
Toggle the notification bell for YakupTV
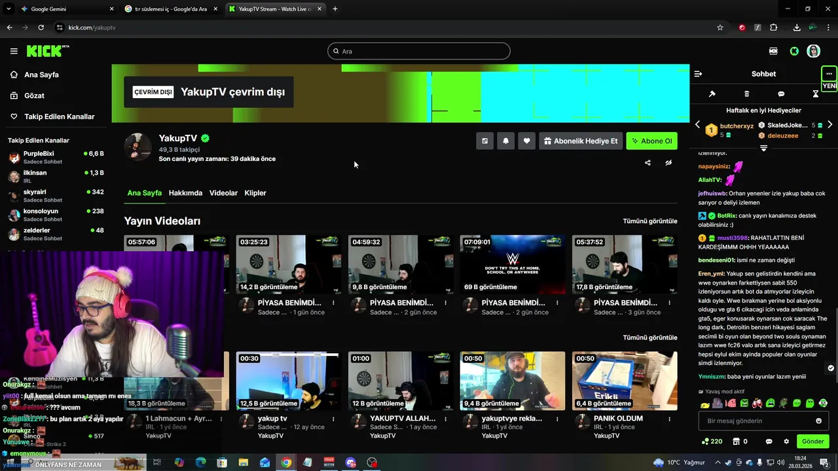coord(506,141)
